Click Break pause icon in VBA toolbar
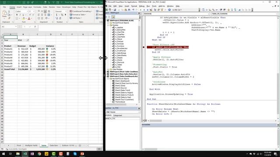This screenshot has height=157, width=280. 144,10
